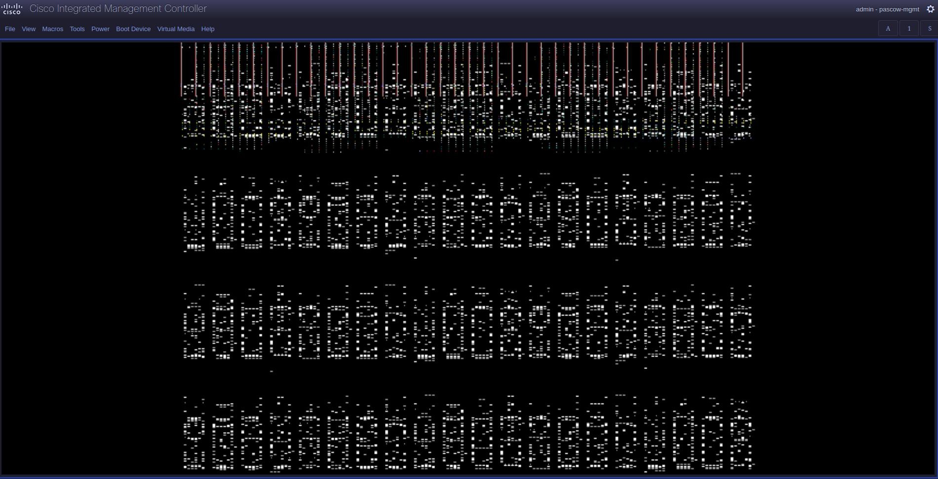The image size is (938, 479).
Task: Toggle the Caps Lock 'A' indicator
Action: pos(888,29)
